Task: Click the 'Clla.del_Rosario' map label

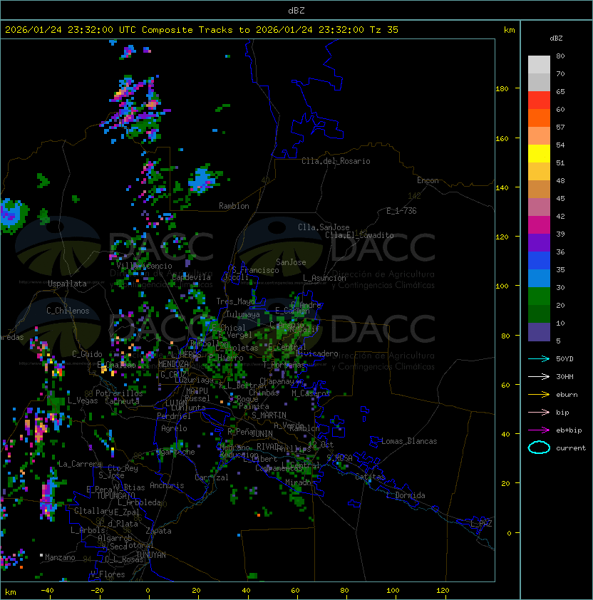Action: (x=336, y=161)
